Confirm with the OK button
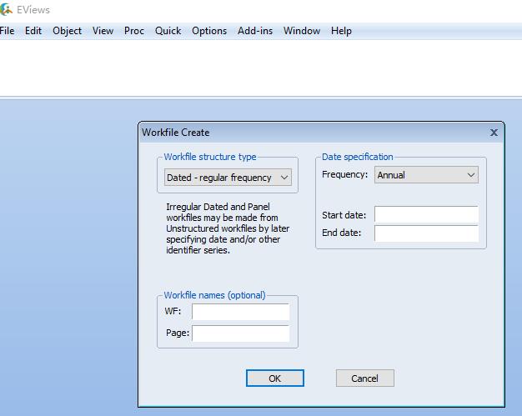Screen dimensions: 522x416 coord(275,378)
